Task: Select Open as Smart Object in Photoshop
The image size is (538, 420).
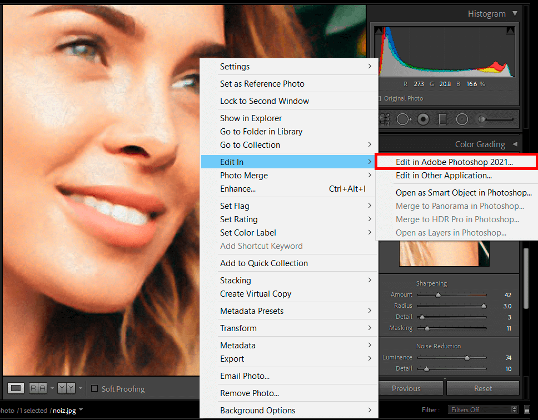Action: pos(456,193)
